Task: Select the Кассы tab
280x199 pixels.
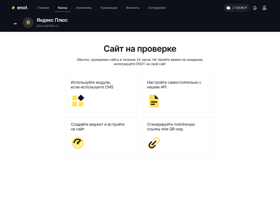Action: (x=63, y=8)
